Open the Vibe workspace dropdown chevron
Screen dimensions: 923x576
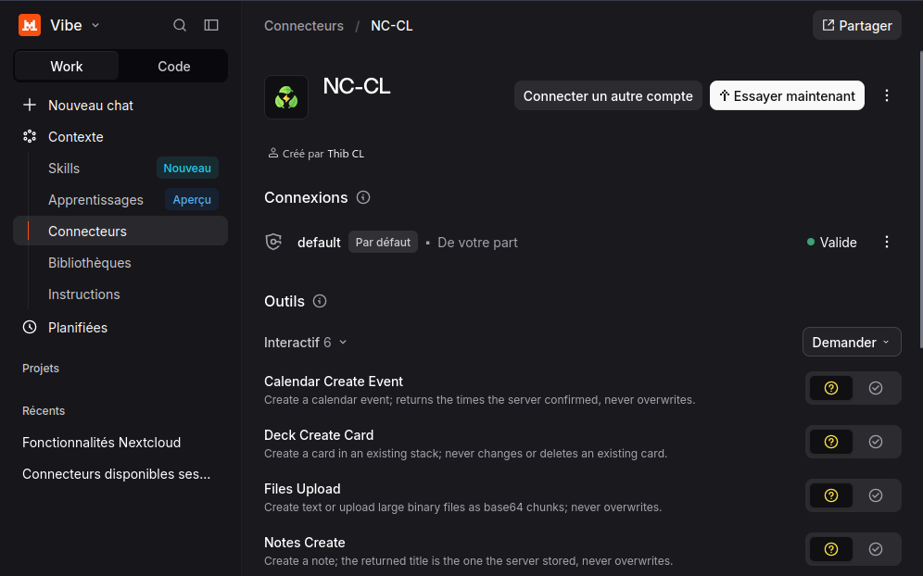pos(95,25)
